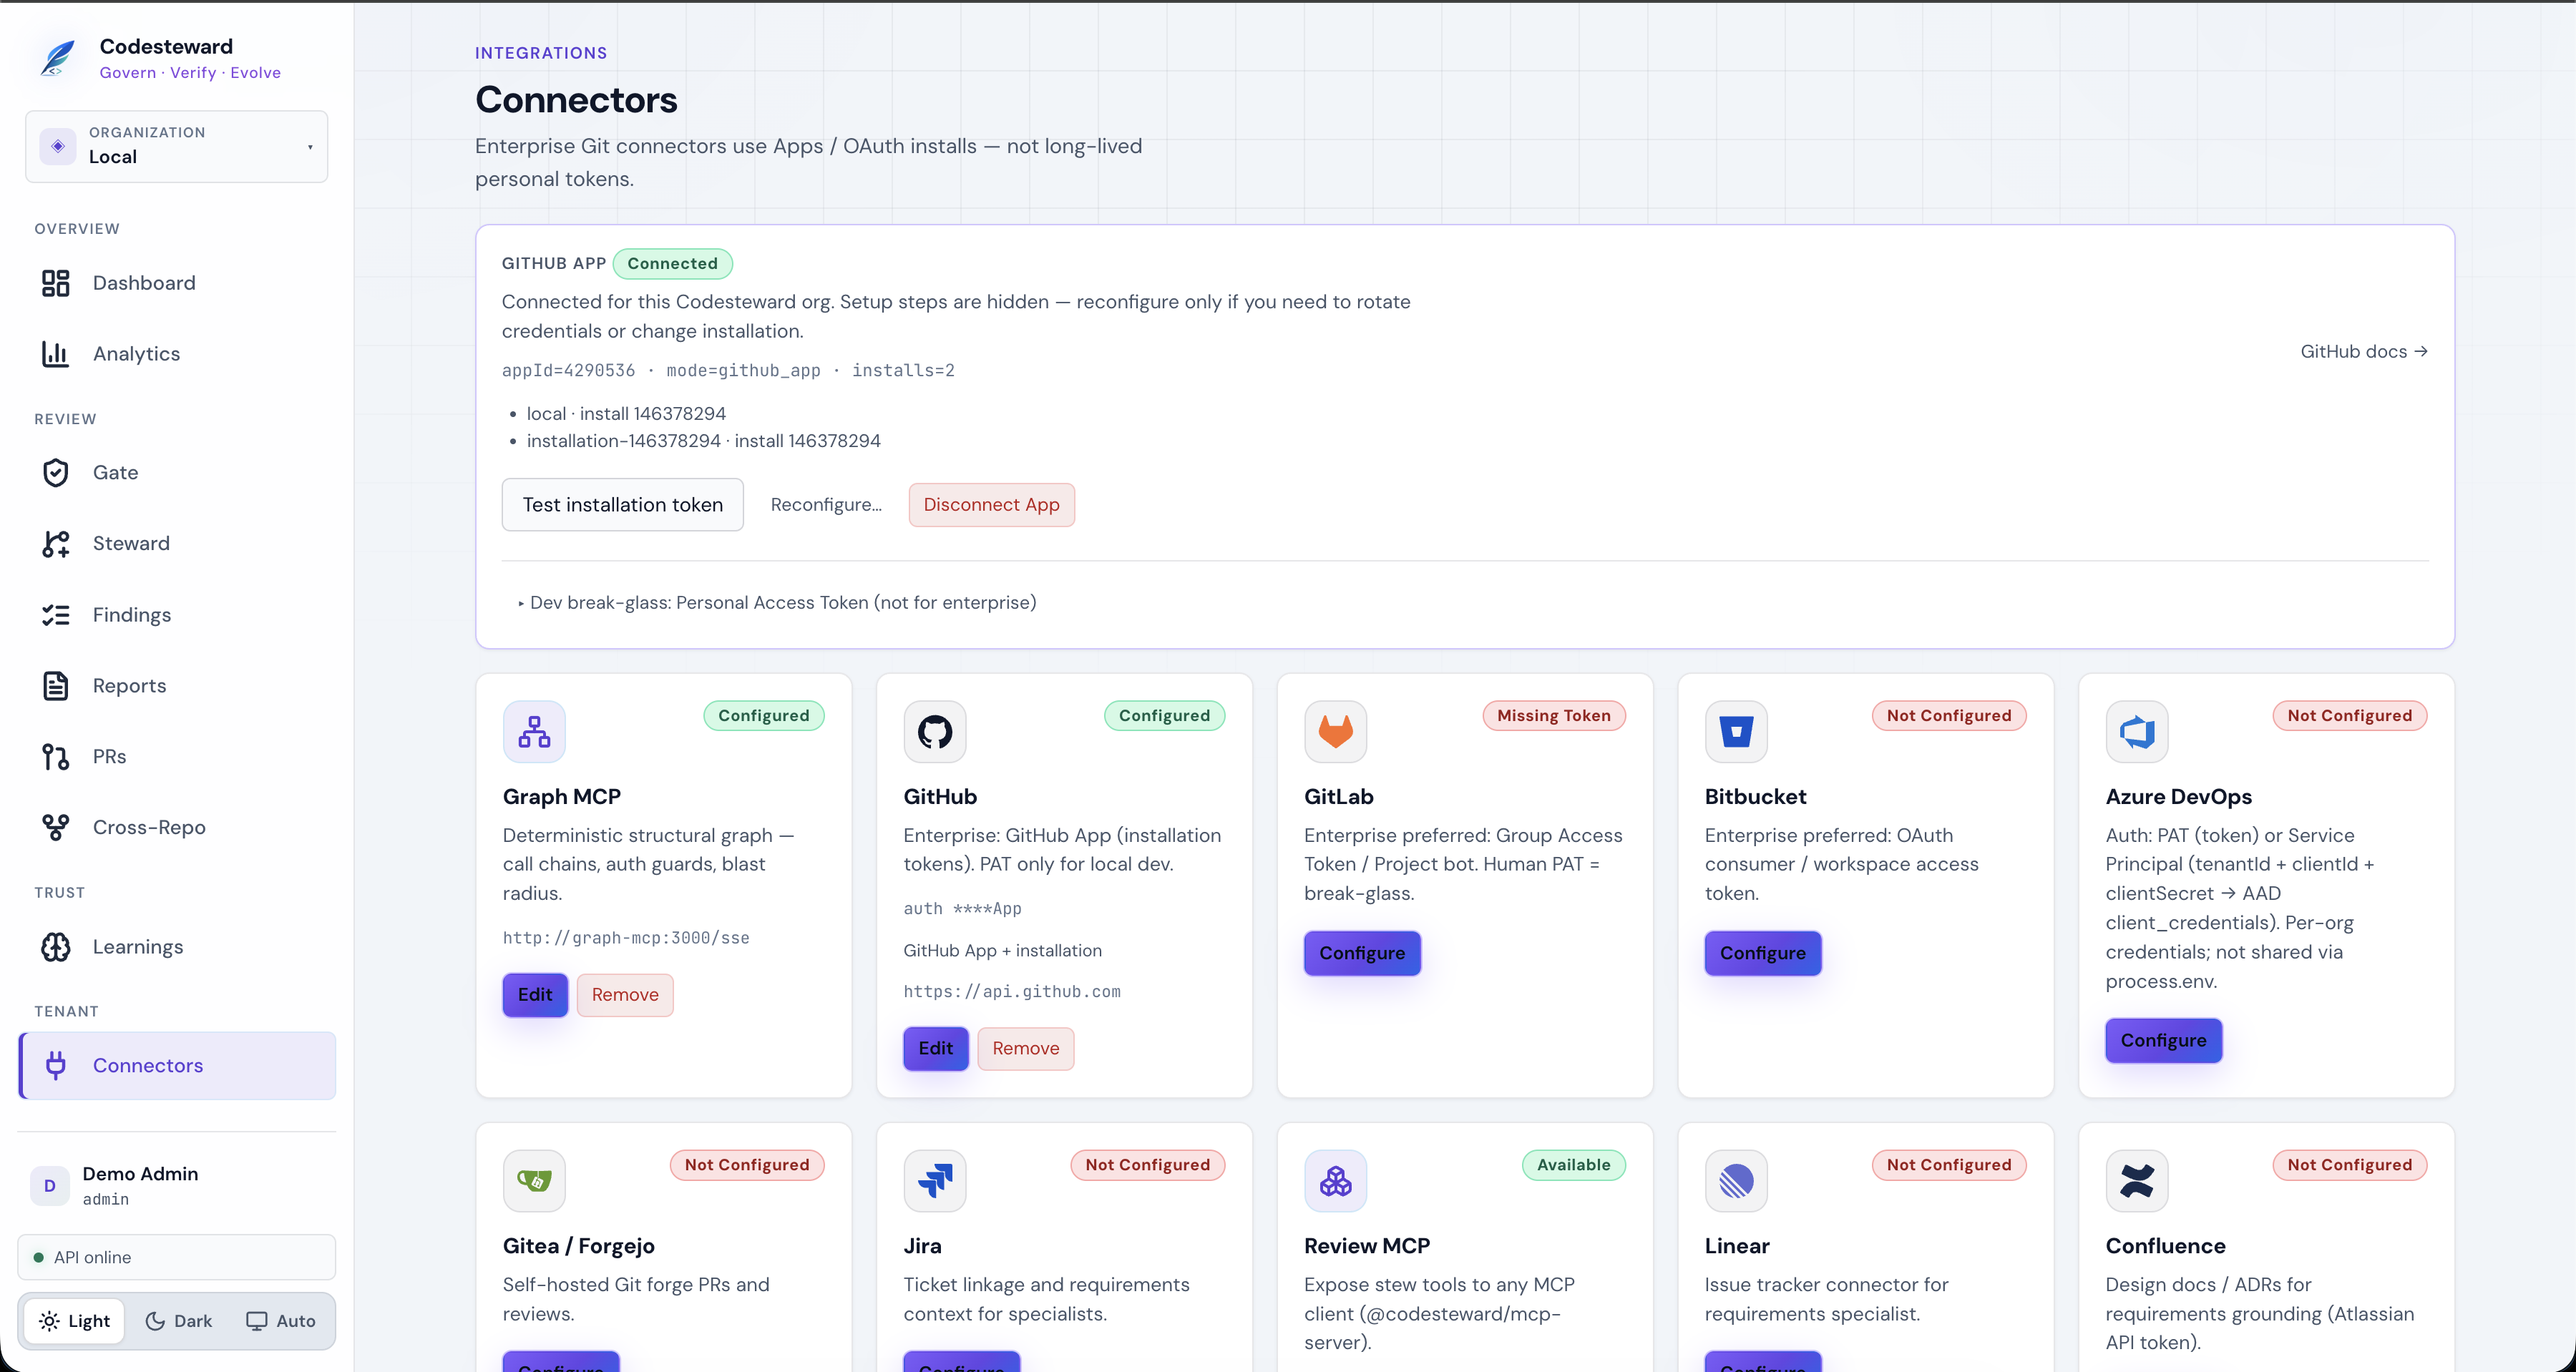Click Test installation token button

622,505
